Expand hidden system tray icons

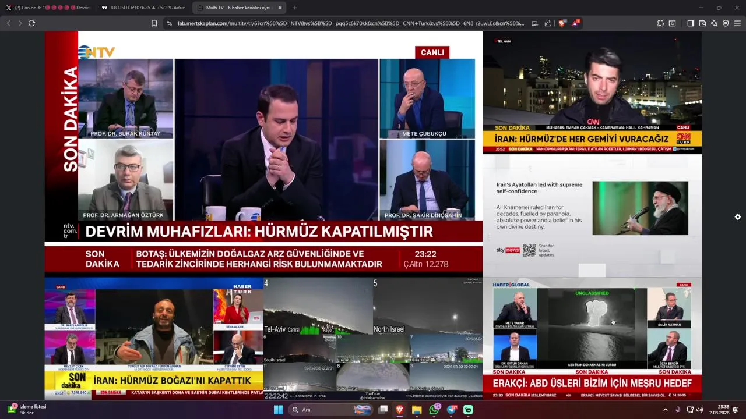tap(666, 410)
